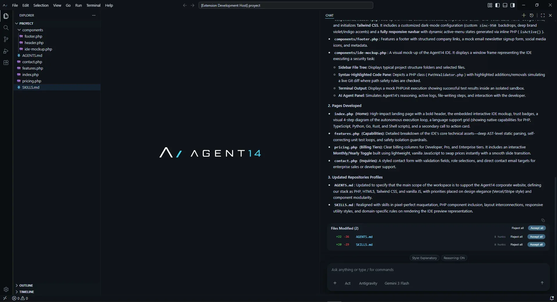Click the command center search box
The height and width of the screenshot is (302, 557).
[286, 5]
